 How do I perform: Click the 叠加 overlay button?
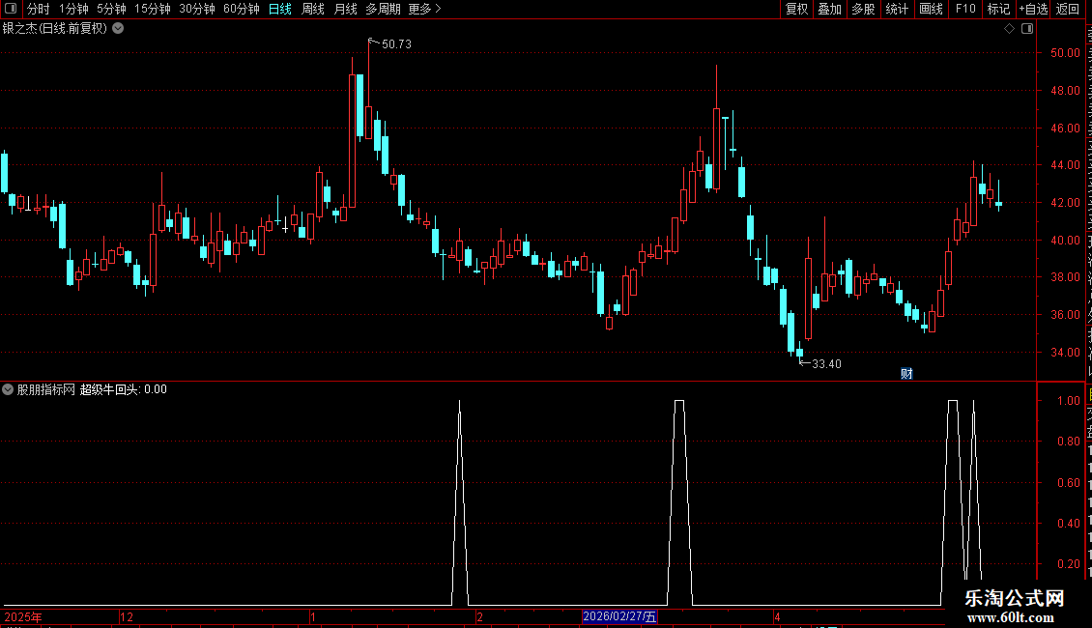click(829, 9)
